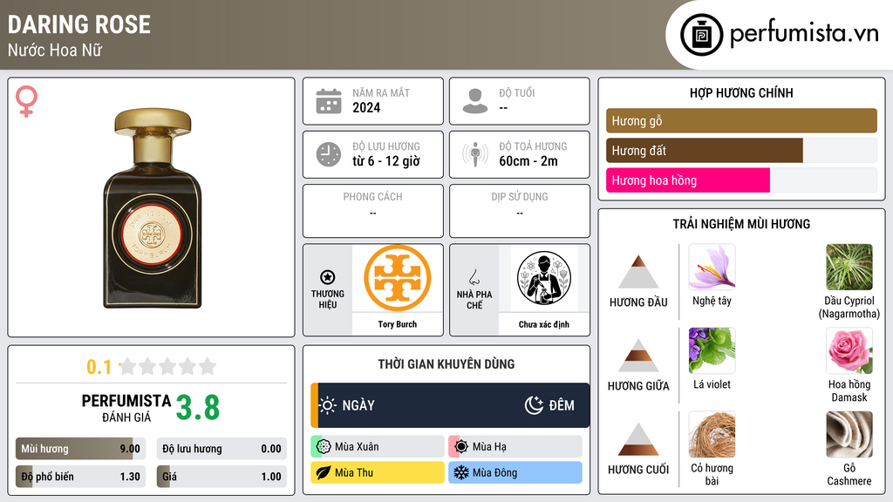This screenshot has height=502, width=893.
Task: Select the Mùa Hạ season tag
Action: pyautogui.click(x=515, y=447)
